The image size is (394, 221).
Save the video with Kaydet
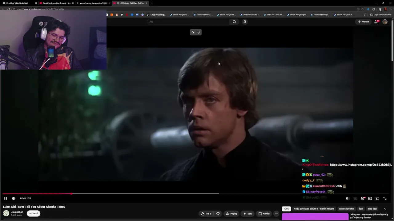(264, 214)
